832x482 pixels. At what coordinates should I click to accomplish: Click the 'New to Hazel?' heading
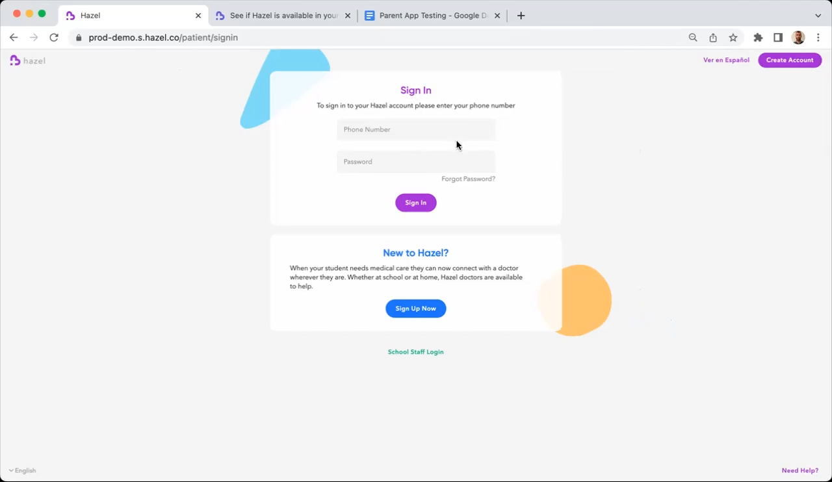pyautogui.click(x=416, y=253)
